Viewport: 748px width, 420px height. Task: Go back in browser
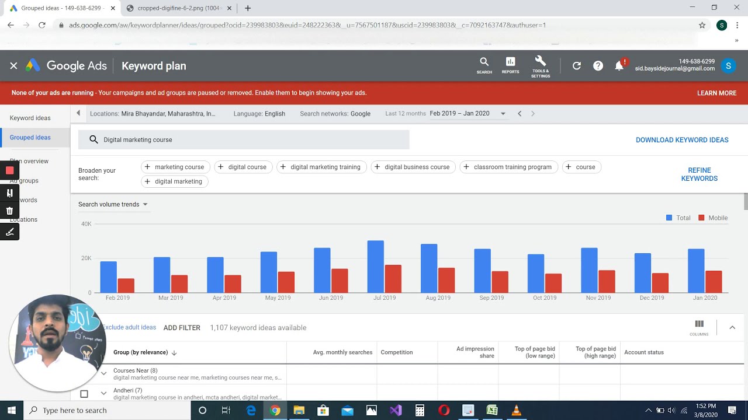(x=11, y=25)
